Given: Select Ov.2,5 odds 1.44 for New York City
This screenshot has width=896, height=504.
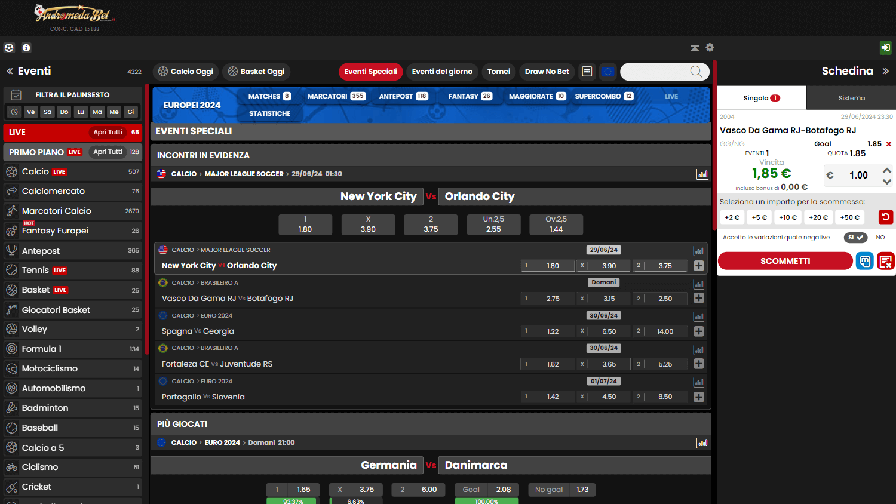Looking at the screenshot, I should (556, 225).
